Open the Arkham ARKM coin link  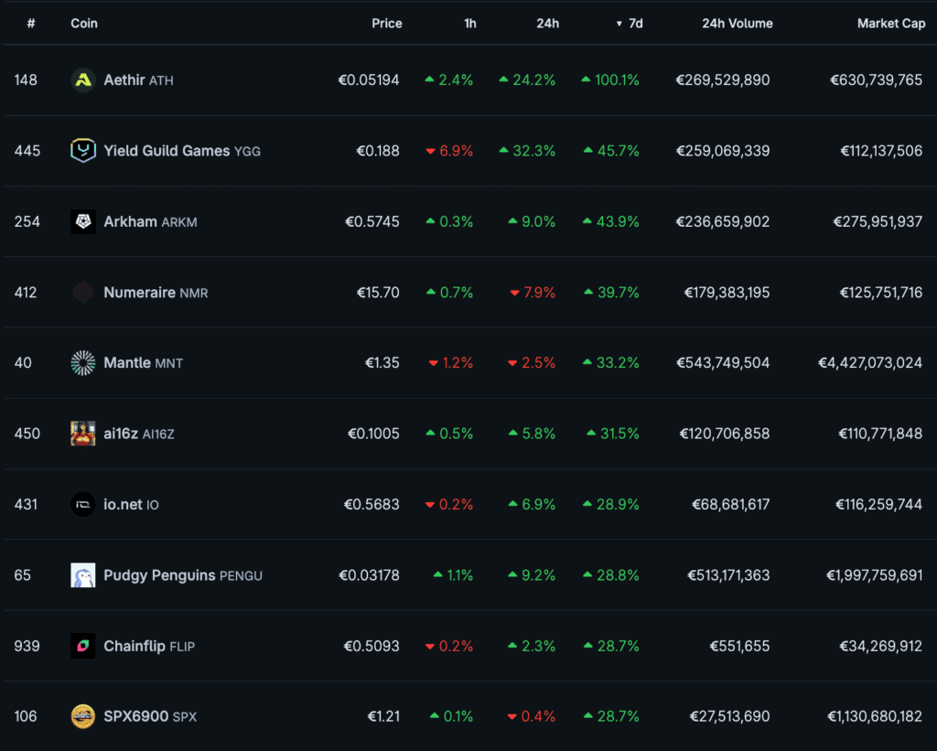(150, 221)
